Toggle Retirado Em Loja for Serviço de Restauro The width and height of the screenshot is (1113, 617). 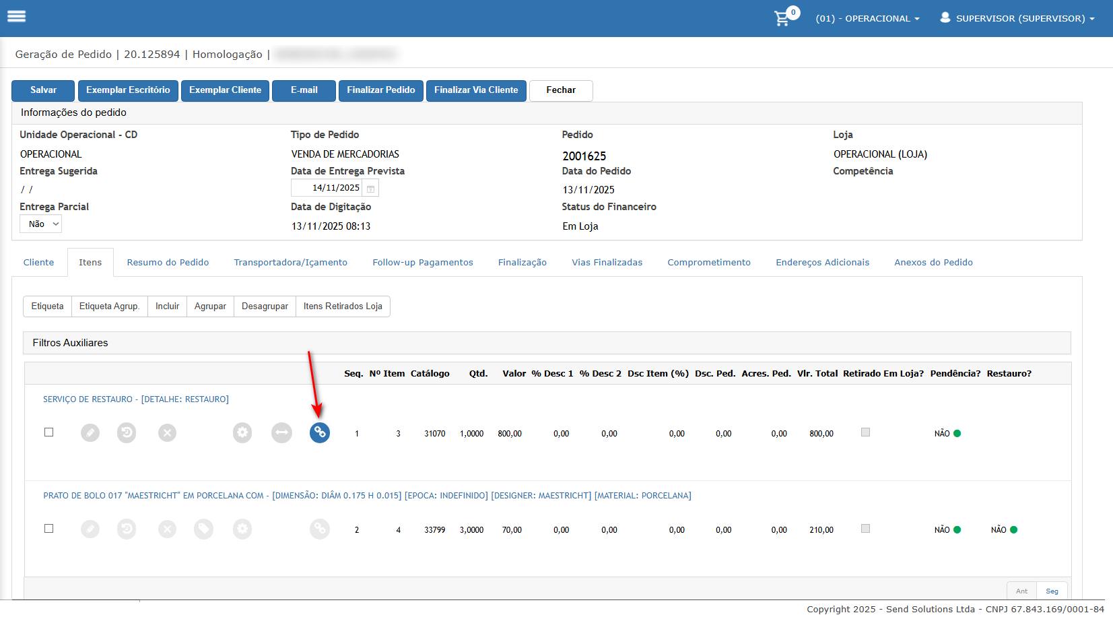[865, 432]
